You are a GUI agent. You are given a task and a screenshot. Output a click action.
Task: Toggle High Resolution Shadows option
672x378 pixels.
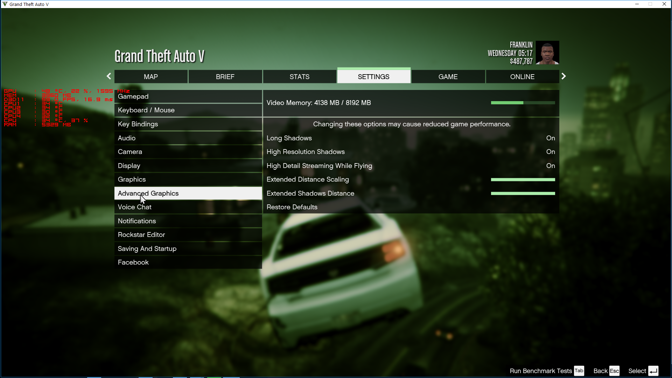411,152
